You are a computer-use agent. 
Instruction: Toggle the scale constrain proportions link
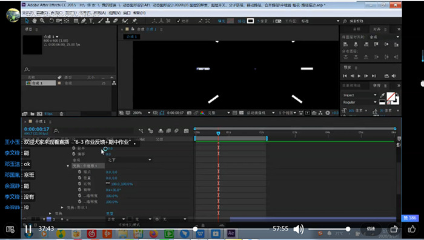108,184
